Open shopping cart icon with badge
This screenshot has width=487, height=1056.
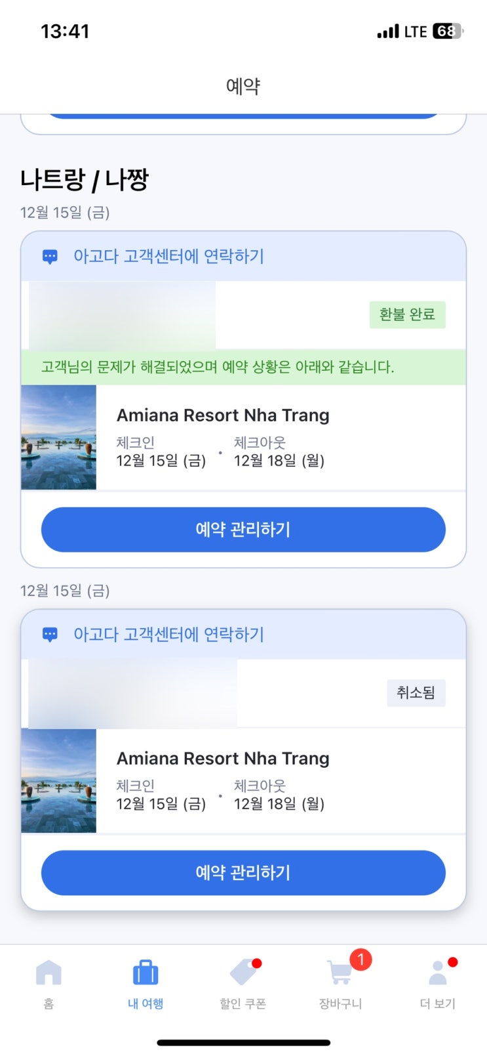tap(341, 971)
